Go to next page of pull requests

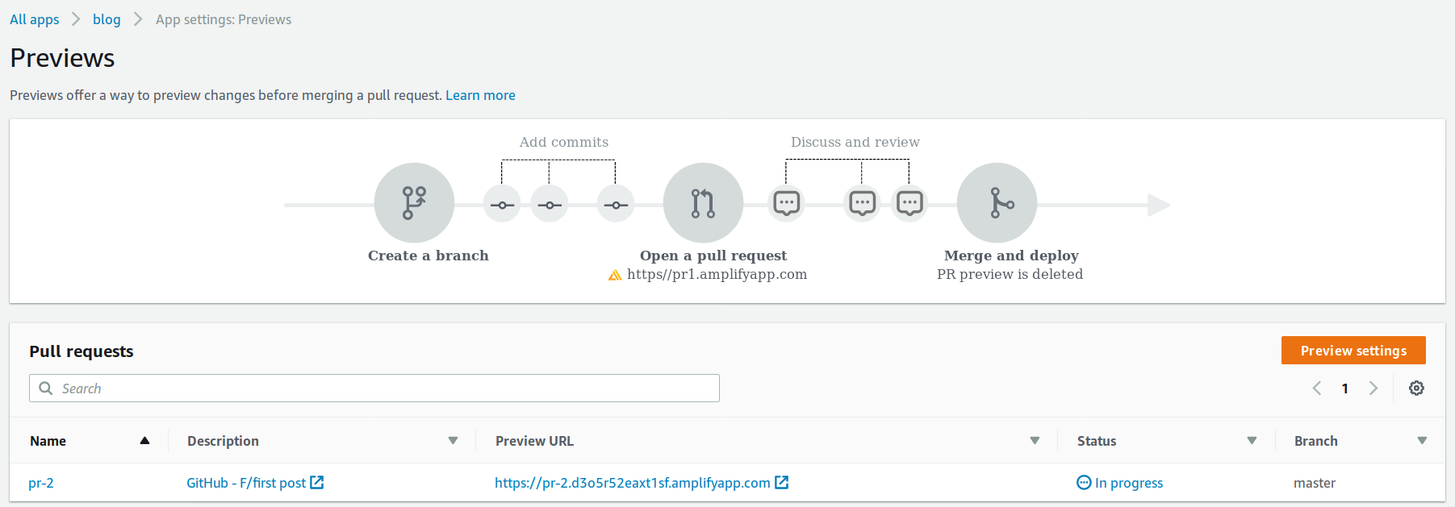tap(1373, 389)
